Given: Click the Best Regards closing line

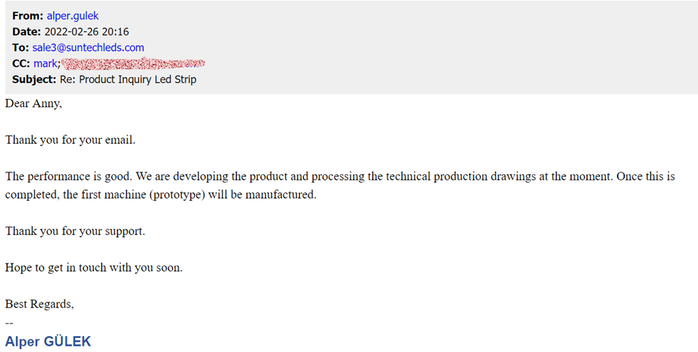Looking at the screenshot, I should point(39,304).
